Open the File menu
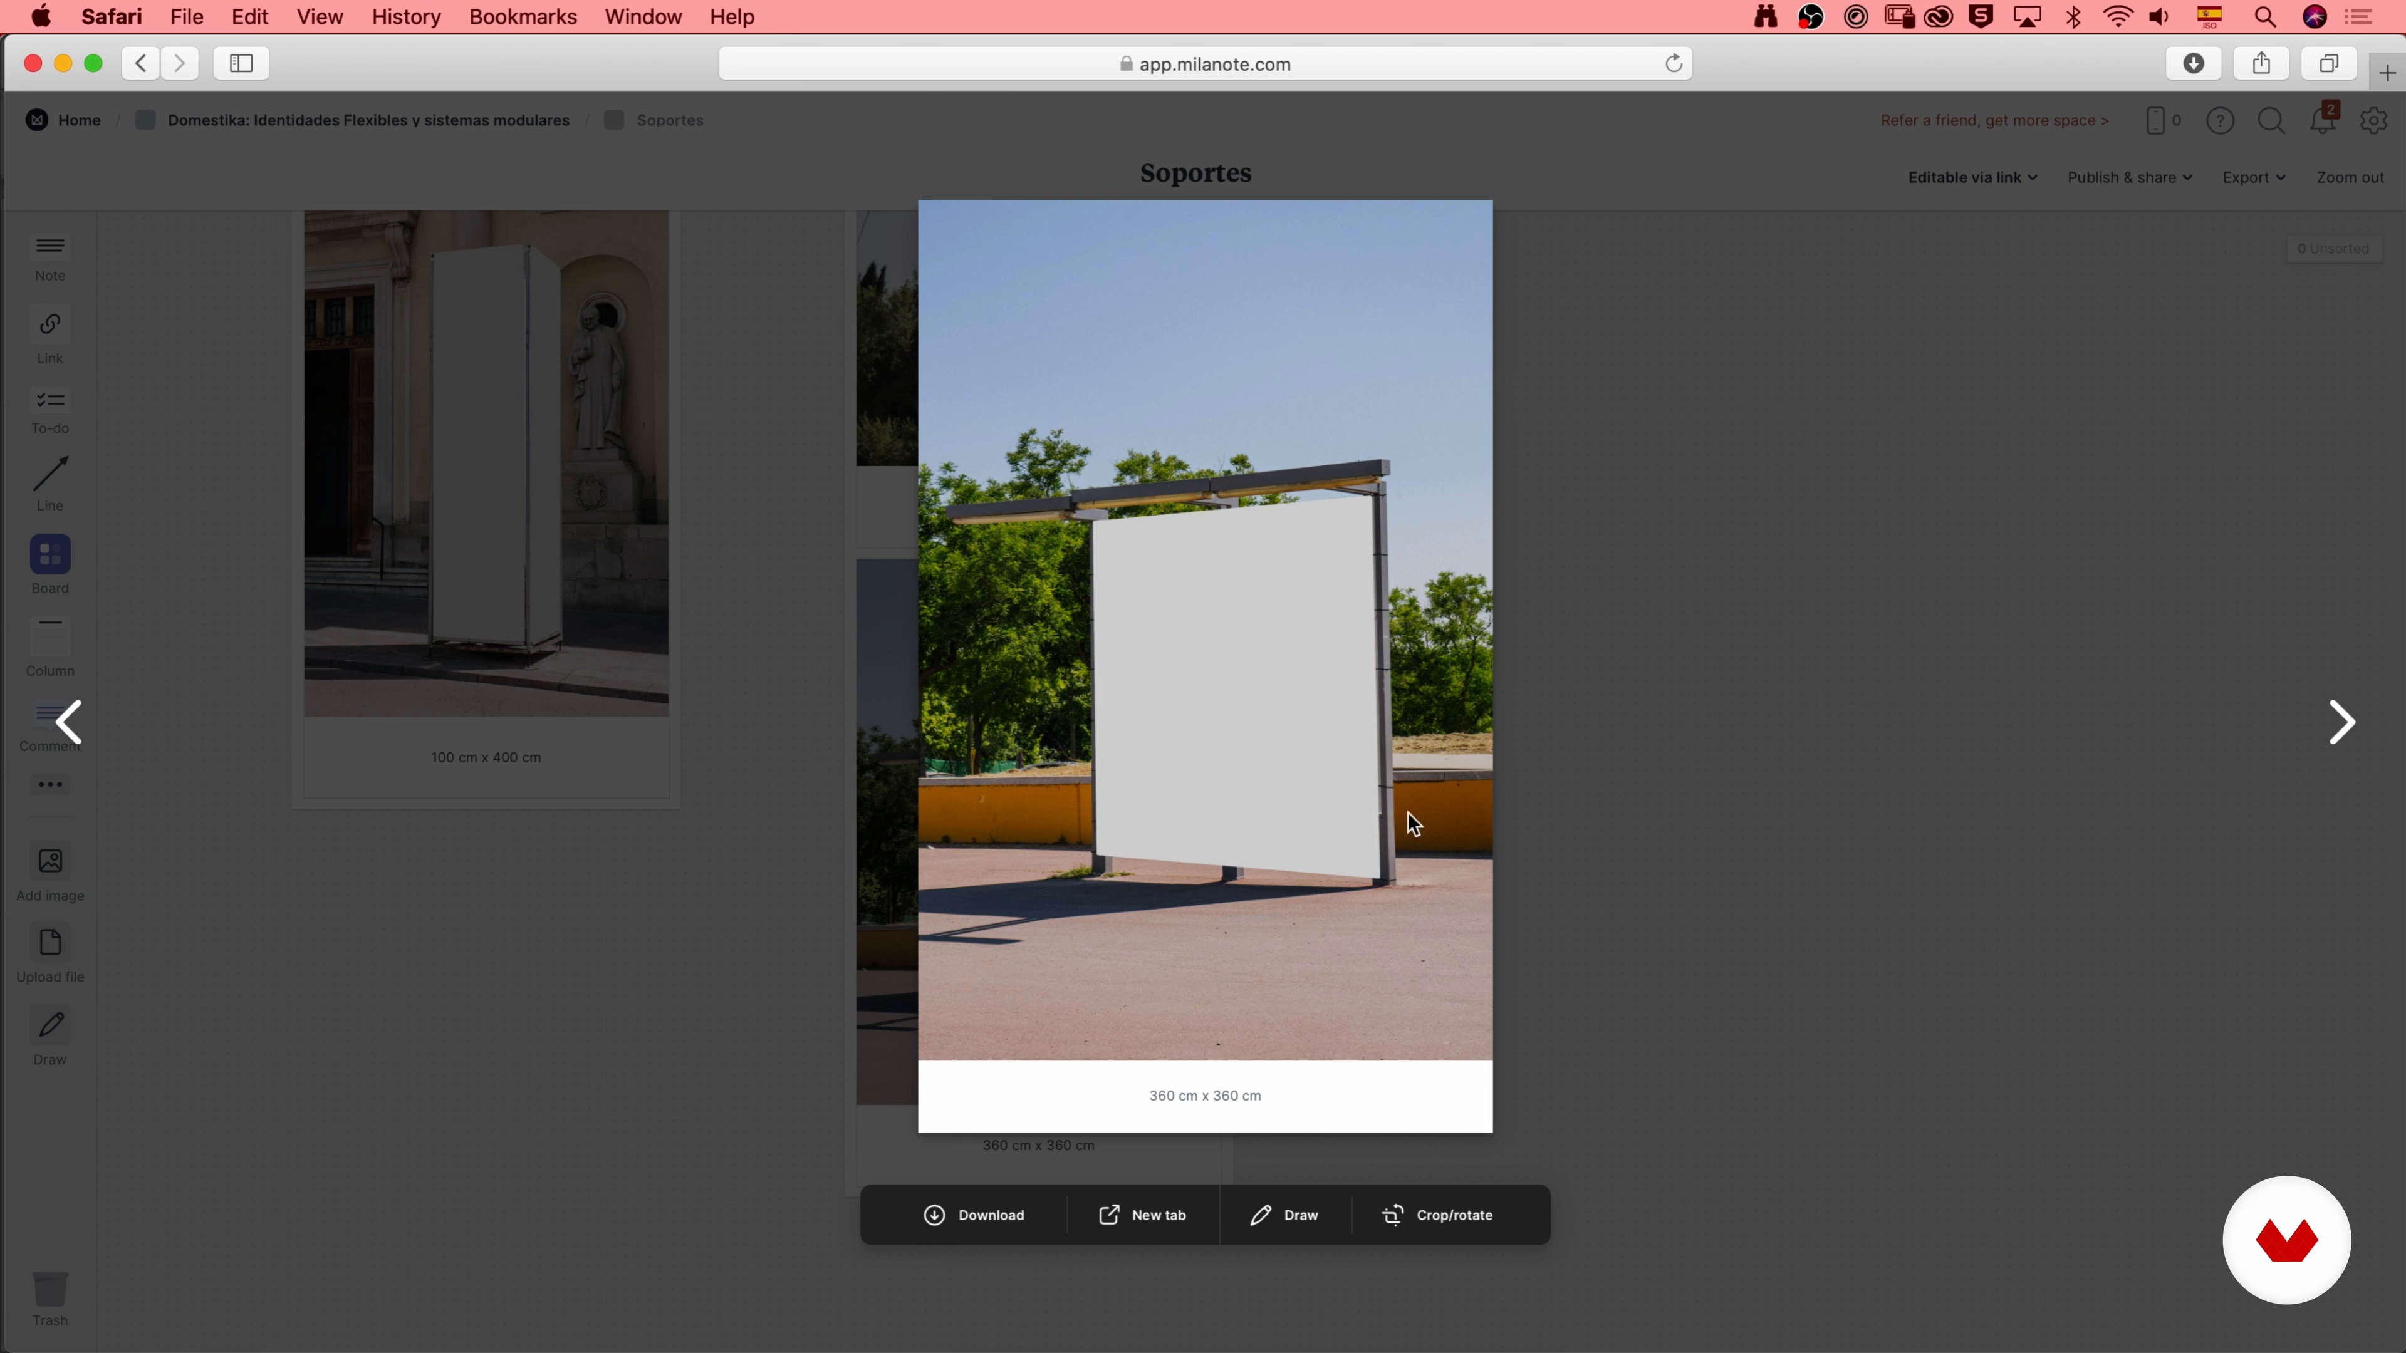 pyautogui.click(x=187, y=17)
